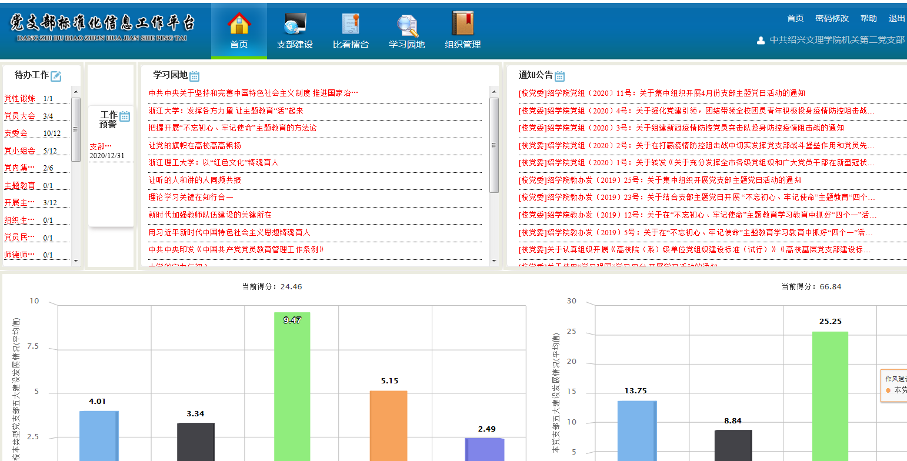Screen dimensions: 907x461
Task: Click the 首页 house icon
Action: tap(239, 24)
